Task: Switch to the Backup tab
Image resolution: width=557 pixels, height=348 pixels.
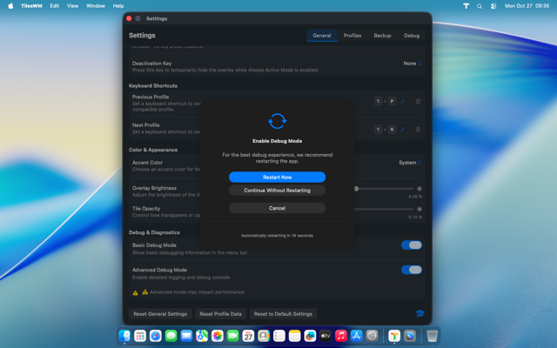Action: (383, 36)
